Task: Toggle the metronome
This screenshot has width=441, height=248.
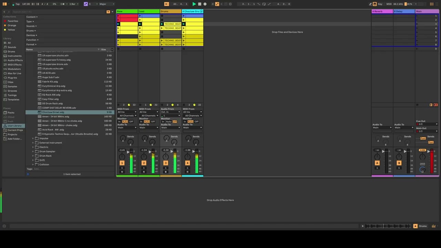Action: pos(62,4)
